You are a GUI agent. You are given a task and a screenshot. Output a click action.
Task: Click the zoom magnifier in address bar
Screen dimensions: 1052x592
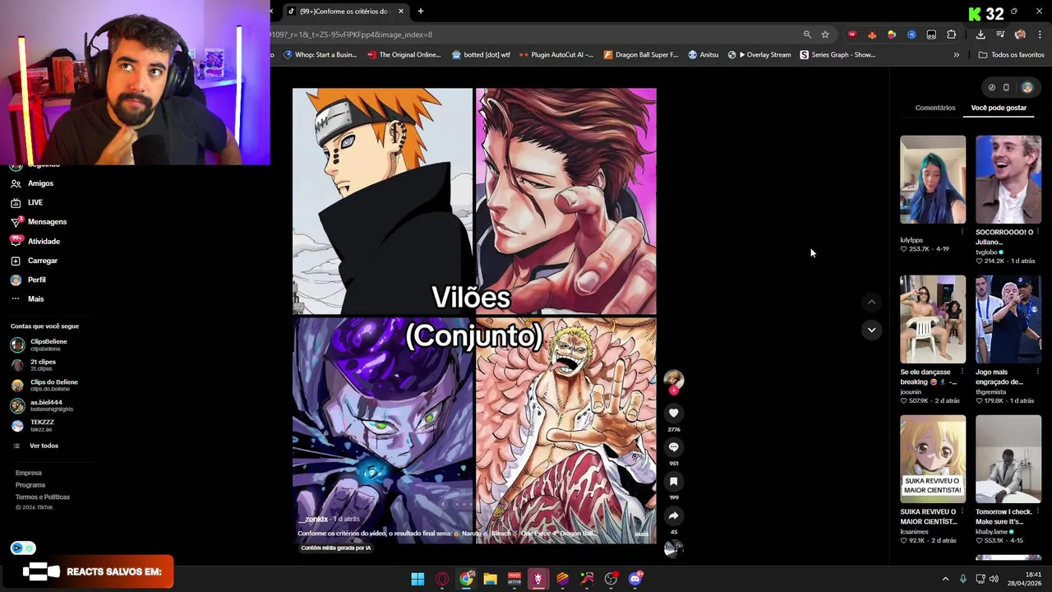(x=807, y=35)
